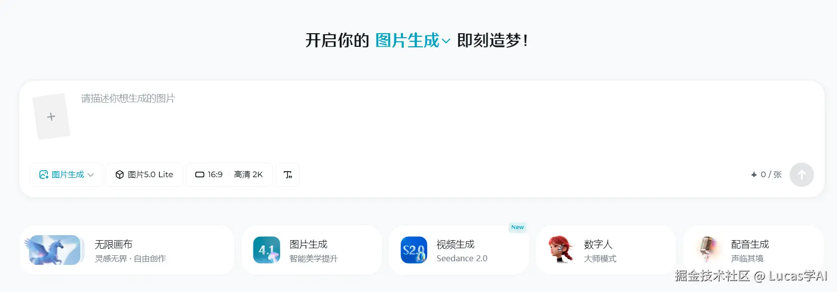Click the 16:9 aspect ratio rectangle icon
Viewport: 837px width, 292px height.
[200, 175]
